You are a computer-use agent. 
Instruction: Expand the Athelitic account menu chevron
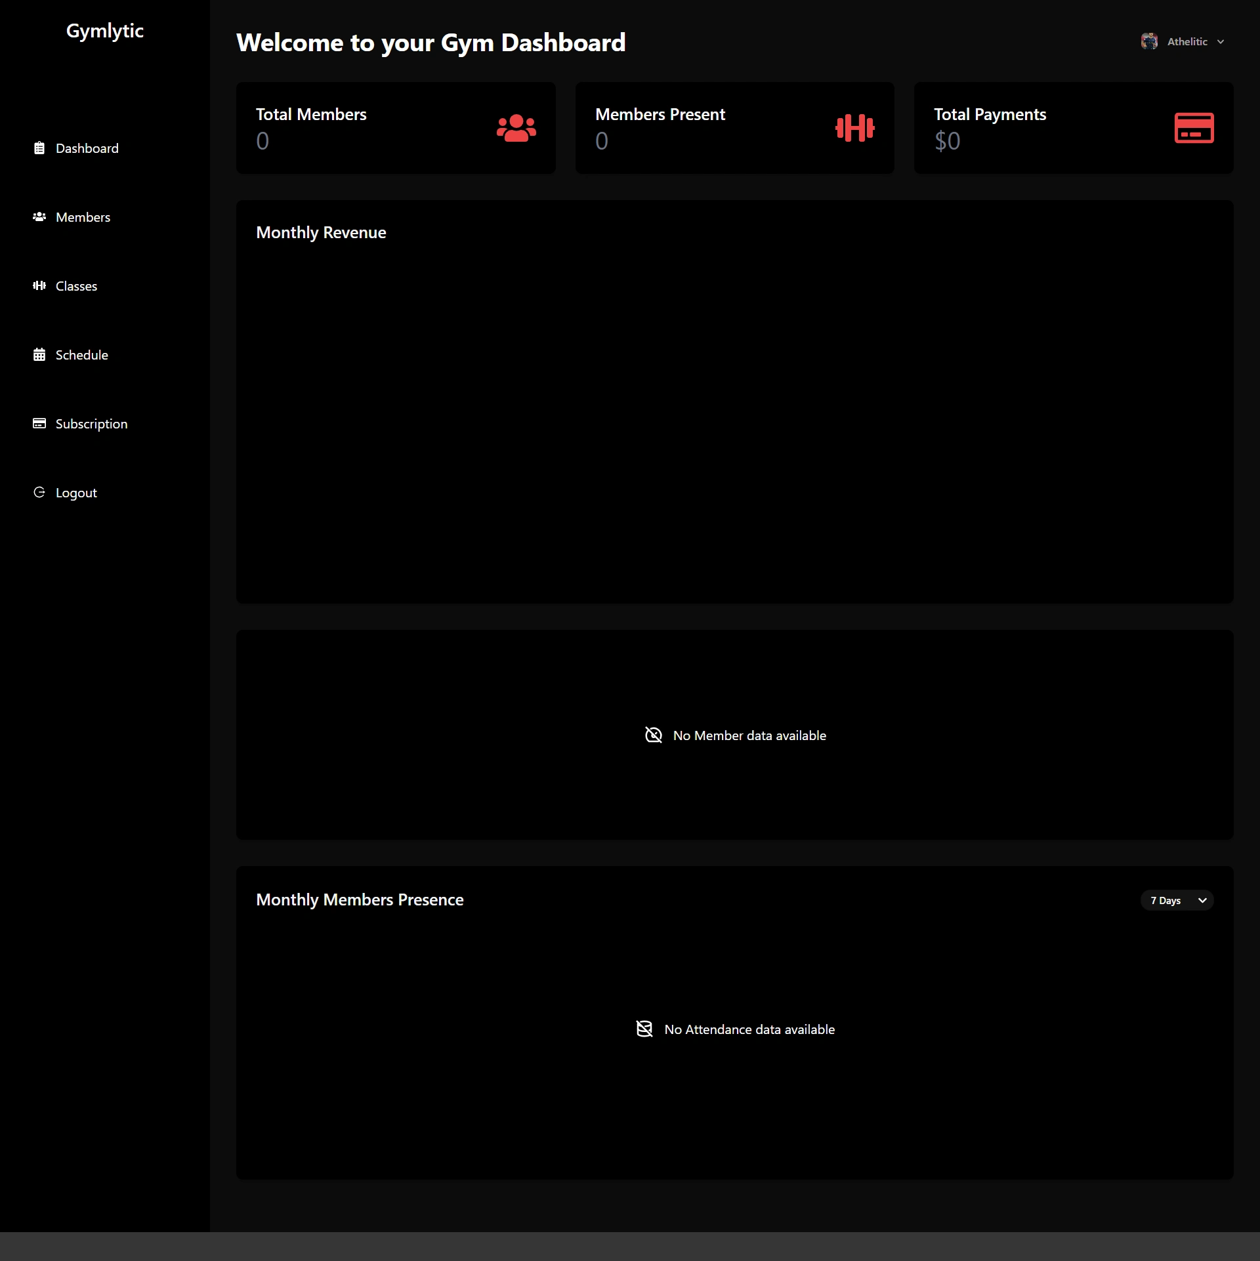[1221, 42]
